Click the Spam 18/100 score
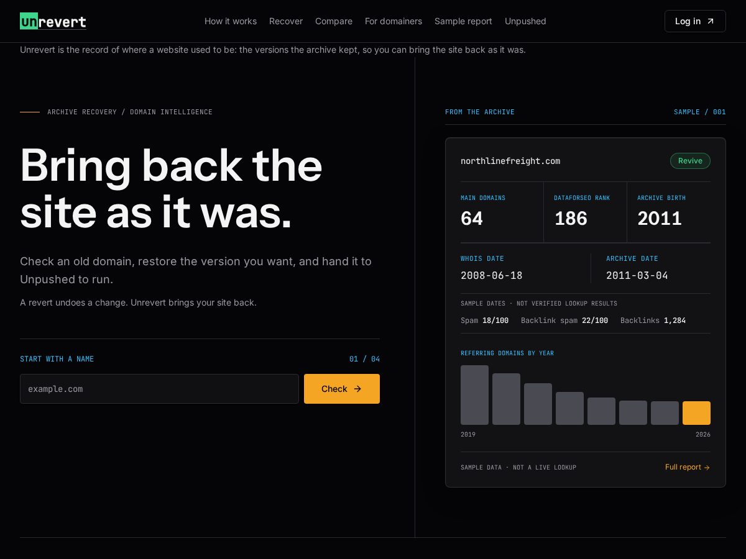Image resolution: width=746 pixels, height=559 pixels. [485, 320]
